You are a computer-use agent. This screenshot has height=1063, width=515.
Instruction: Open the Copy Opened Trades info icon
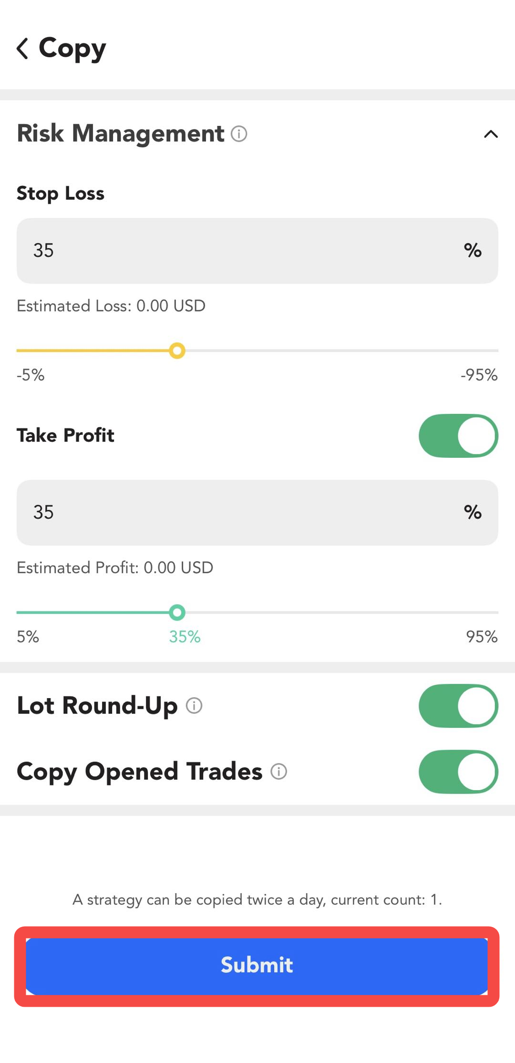pyautogui.click(x=279, y=771)
